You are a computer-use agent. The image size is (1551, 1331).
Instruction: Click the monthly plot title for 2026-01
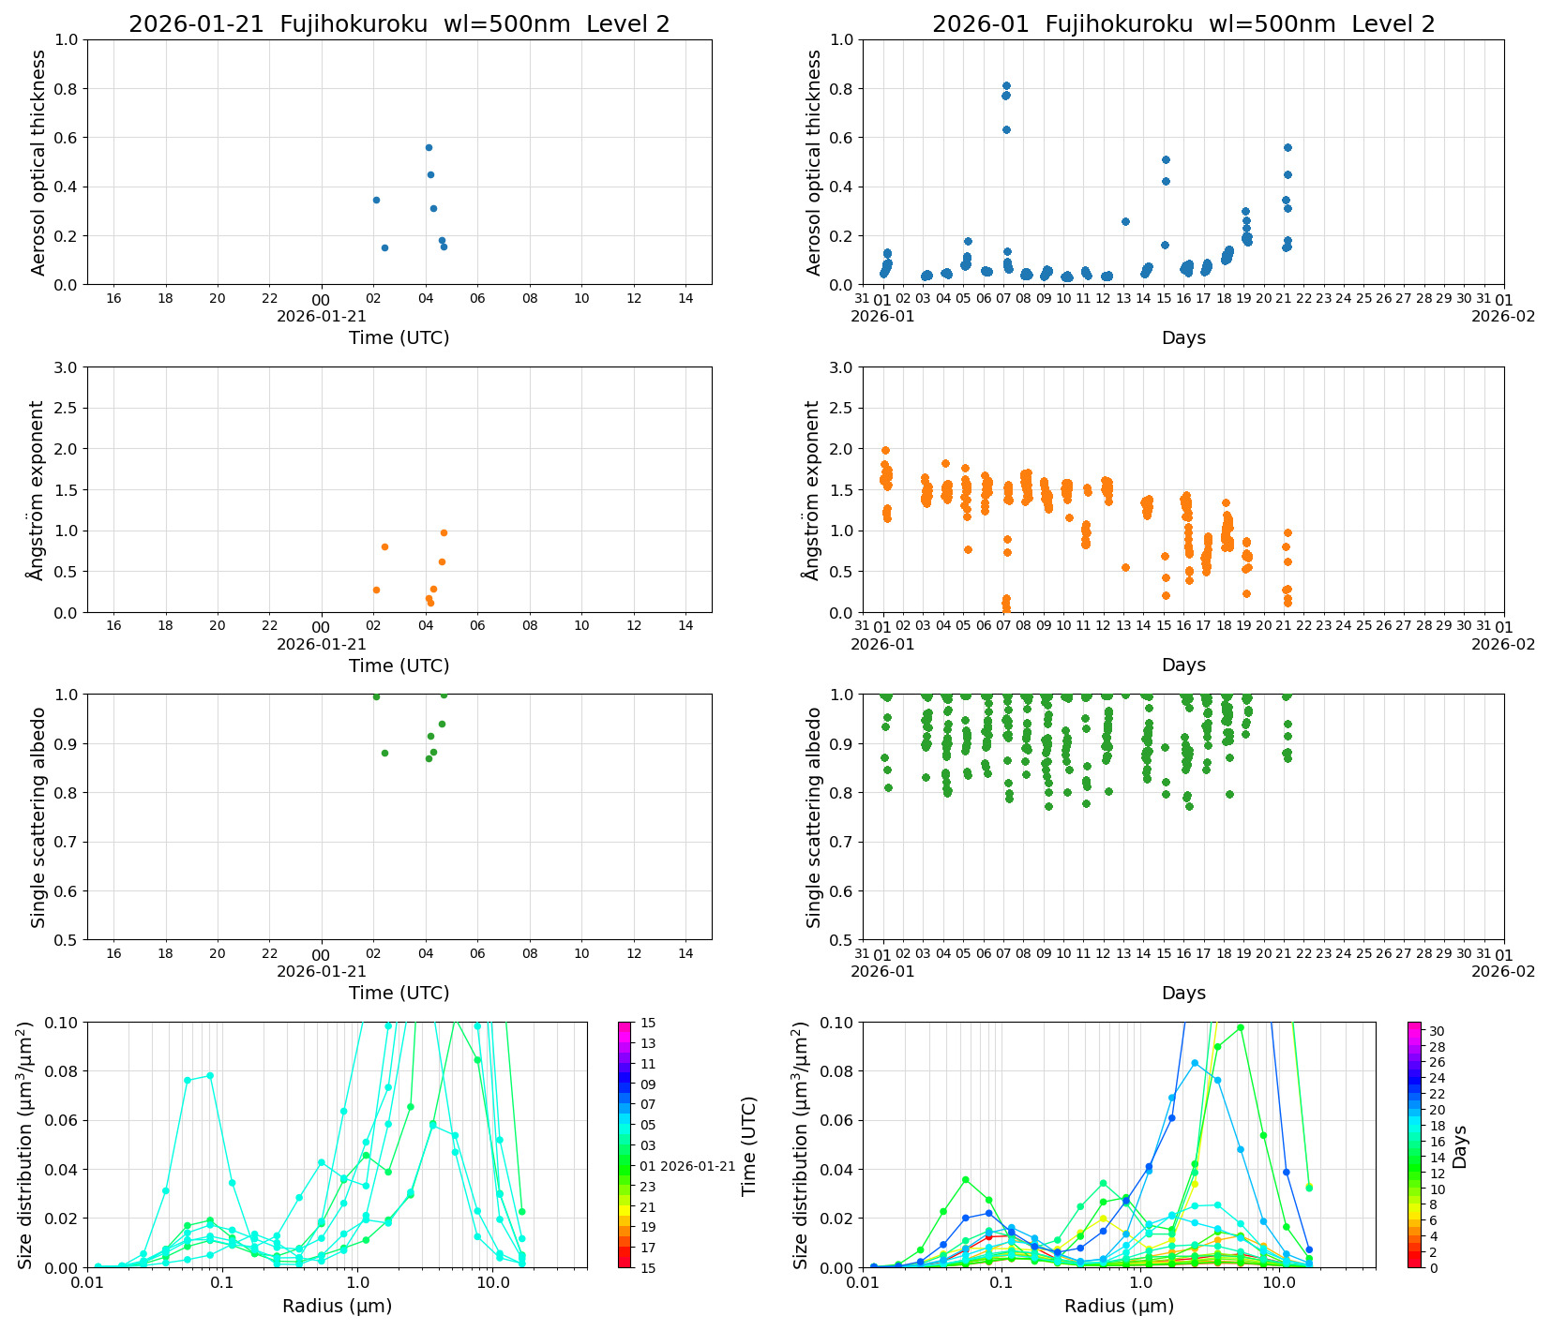pos(1182,24)
